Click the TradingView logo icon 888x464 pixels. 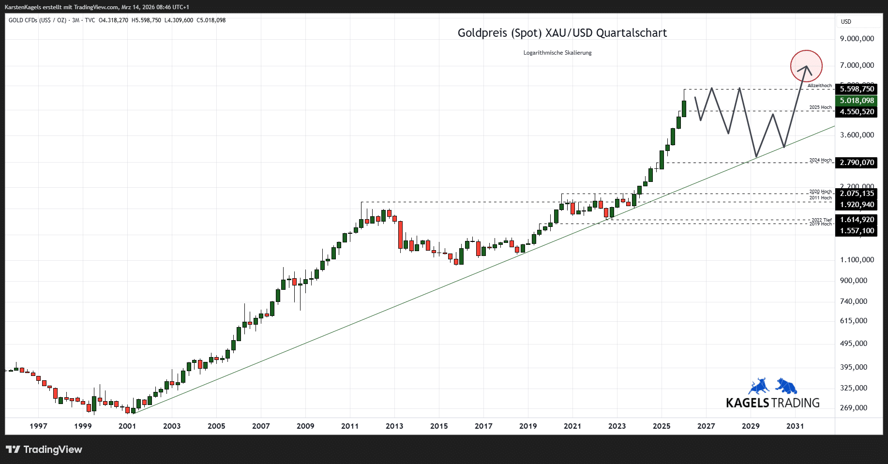click(13, 449)
